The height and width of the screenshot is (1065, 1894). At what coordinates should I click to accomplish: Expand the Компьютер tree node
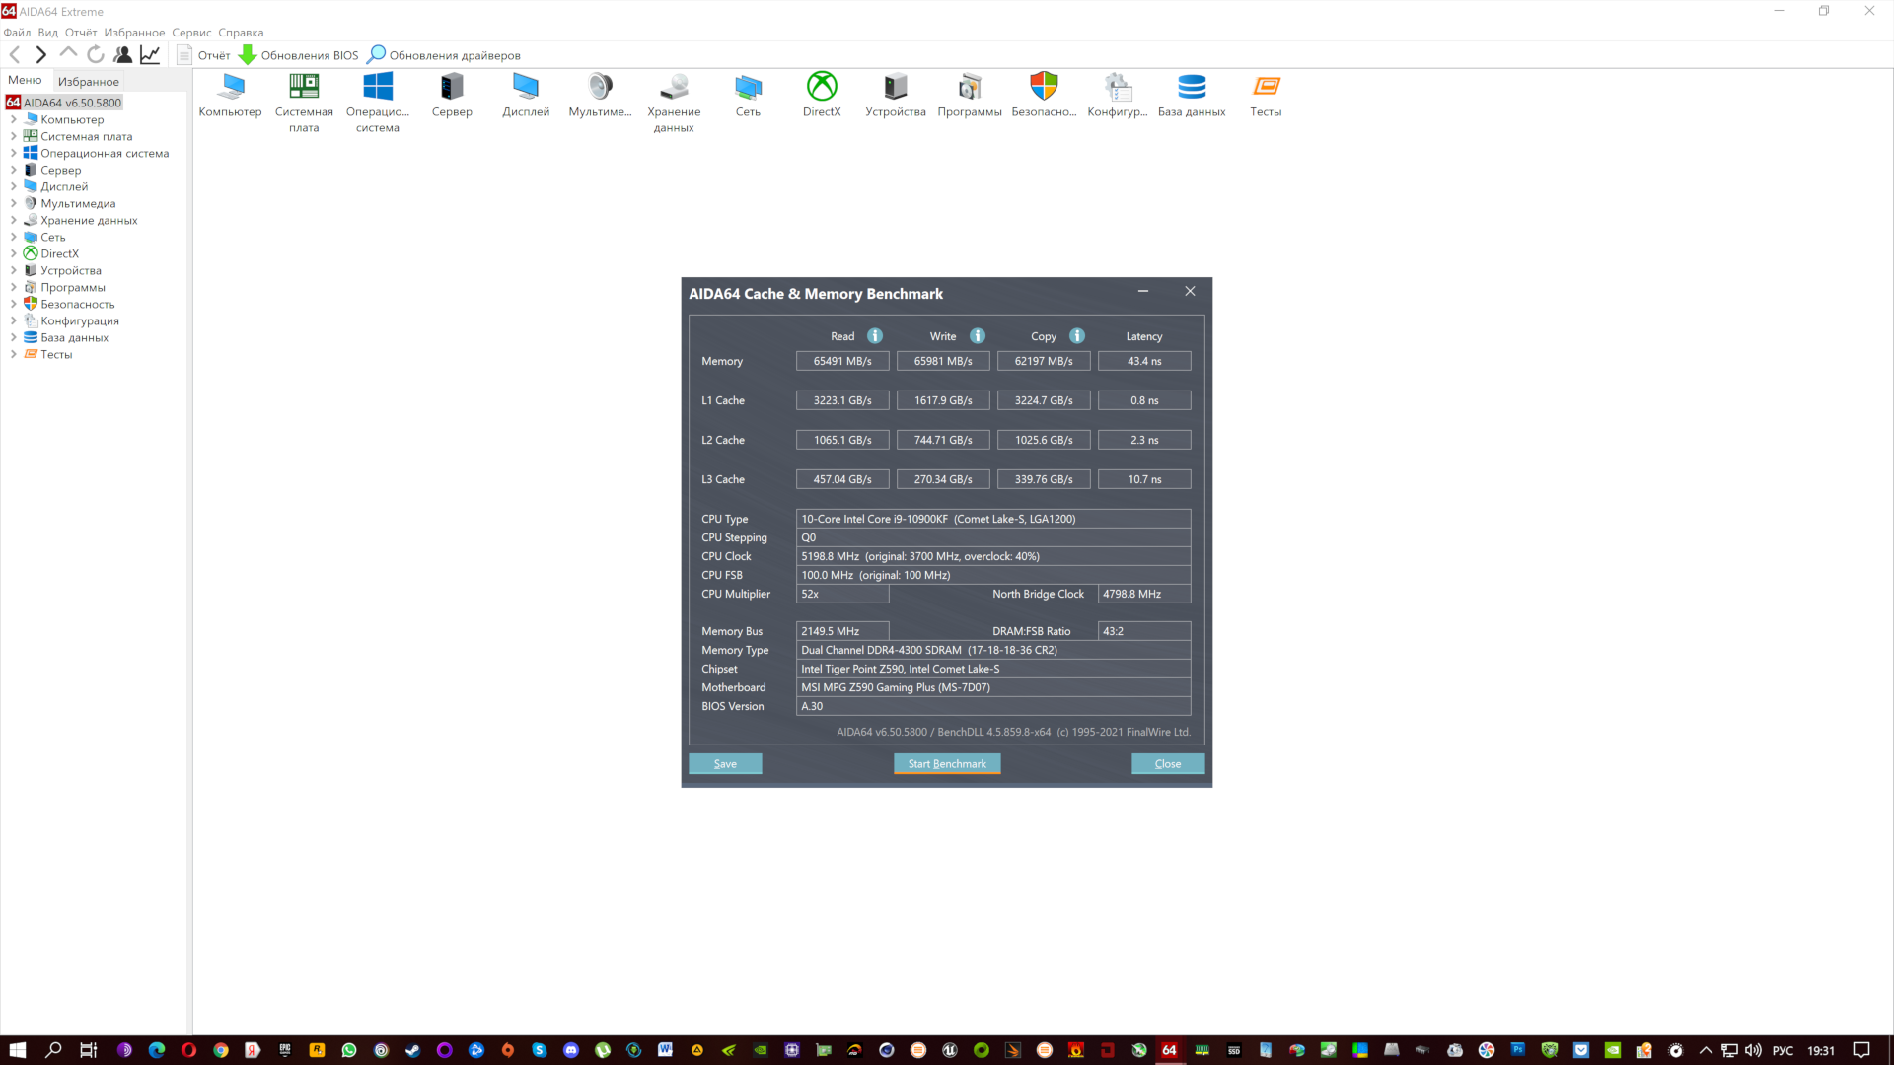pyautogui.click(x=14, y=120)
